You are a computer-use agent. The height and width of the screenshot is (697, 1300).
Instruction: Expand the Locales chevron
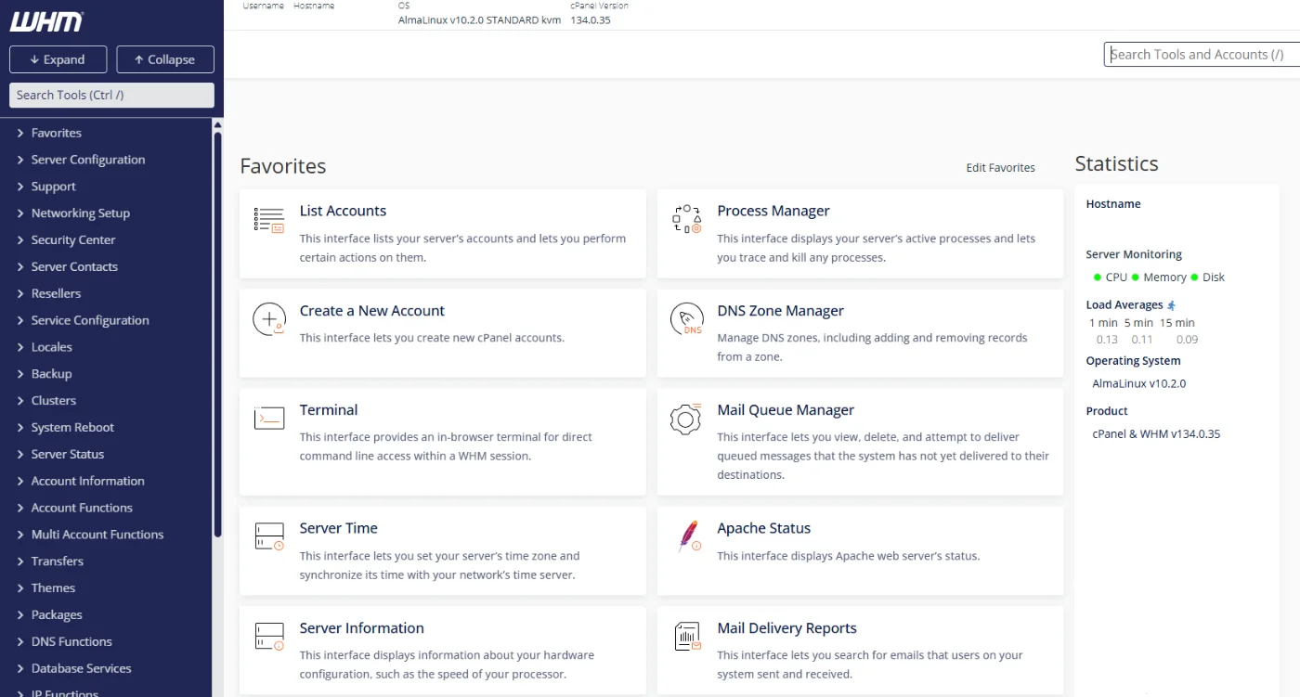(x=20, y=348)
